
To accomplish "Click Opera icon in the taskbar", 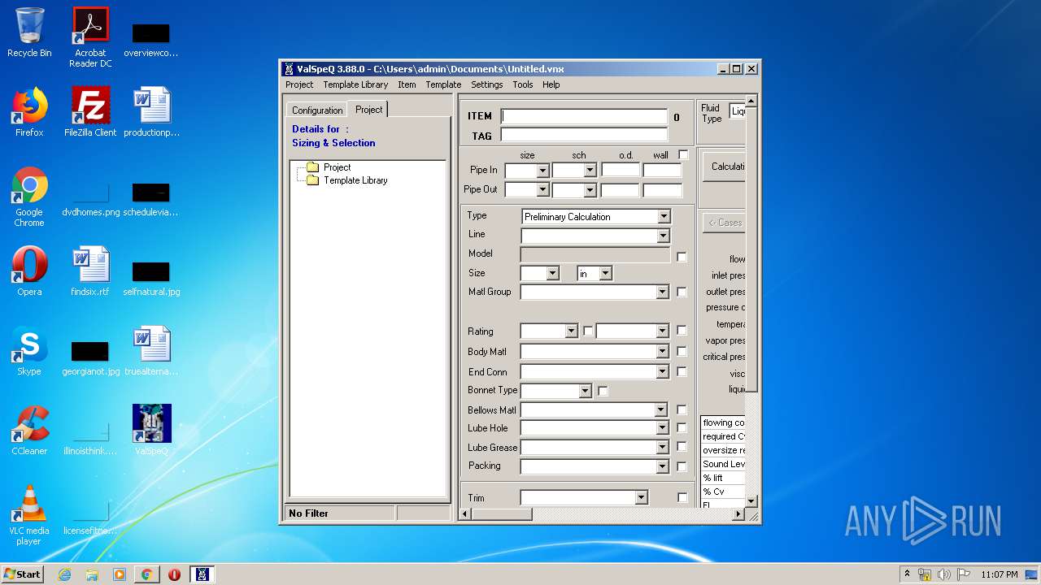I will 174,574.
